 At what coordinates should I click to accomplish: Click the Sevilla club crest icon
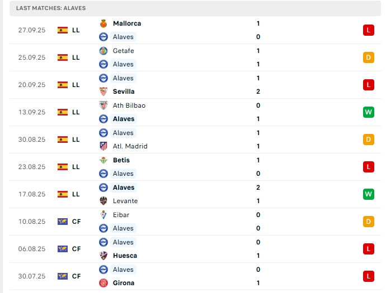tap(103, 92)
